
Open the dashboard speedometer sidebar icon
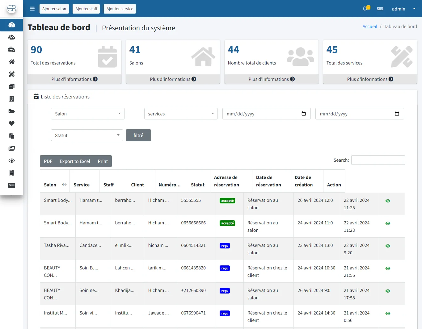click(x=11, y=25)
